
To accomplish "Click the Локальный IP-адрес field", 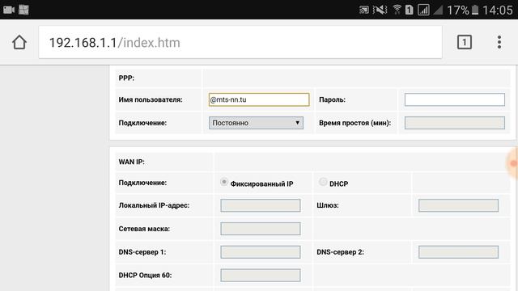I will coord(261,205).
